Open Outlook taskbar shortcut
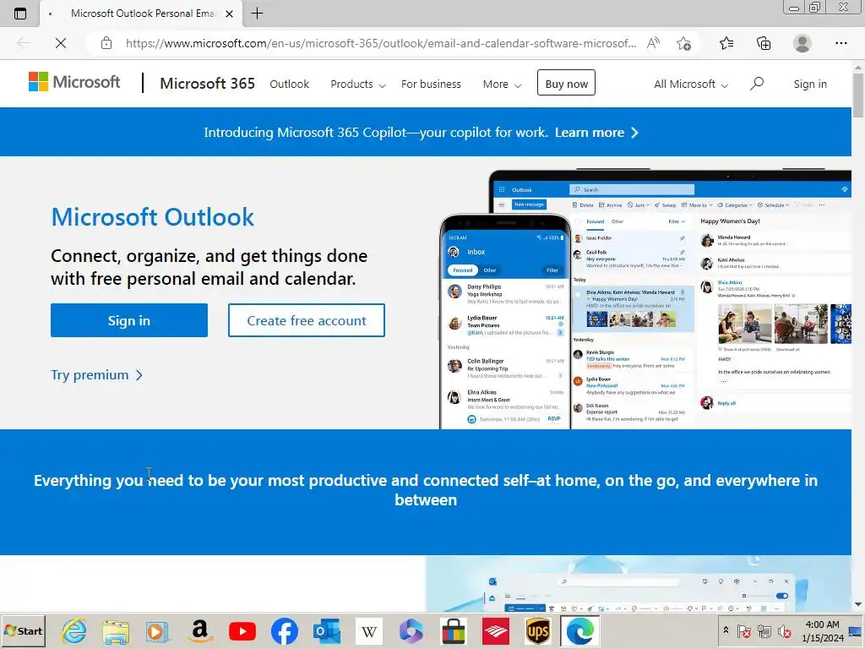Viewport: 865px width, 649px height. (327, 631)
